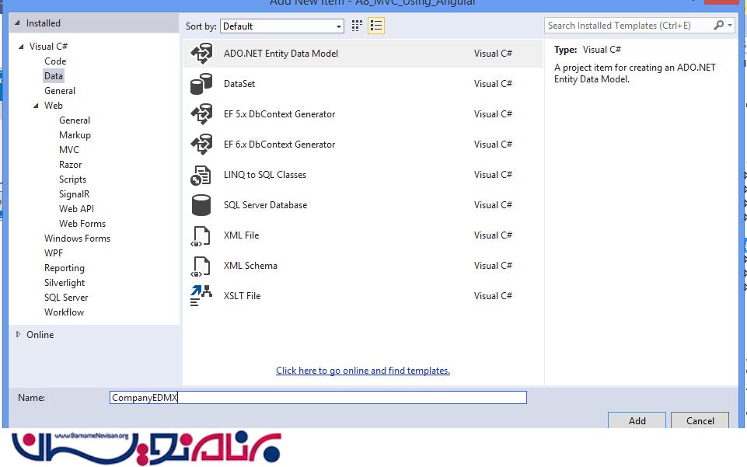Select the Scripts category
Viewport: 747px width, 467px height.
coord(72,179)
